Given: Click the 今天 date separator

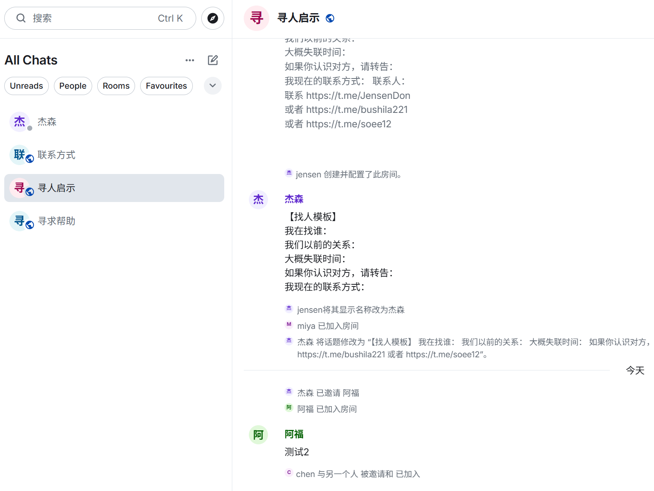Looking at the screenshot, I should (635, 370).
